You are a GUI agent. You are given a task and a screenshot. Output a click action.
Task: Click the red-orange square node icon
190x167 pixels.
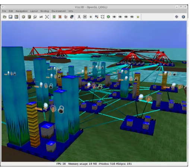(x=60, y=17)
